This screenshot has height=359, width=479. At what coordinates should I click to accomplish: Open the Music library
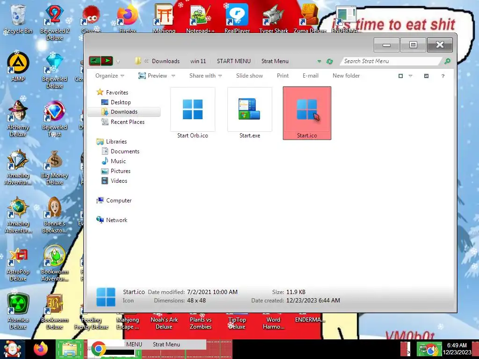(x=114, y=161)
